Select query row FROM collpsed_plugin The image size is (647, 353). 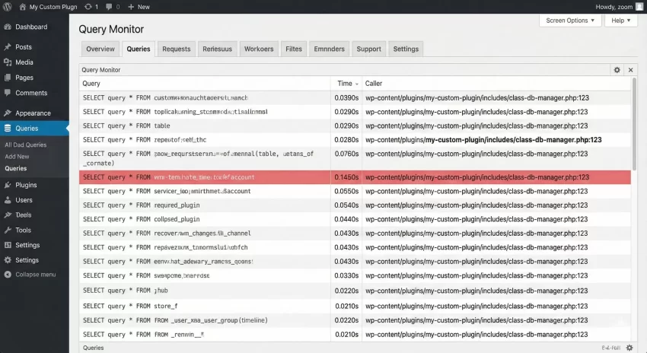(355, 219)
